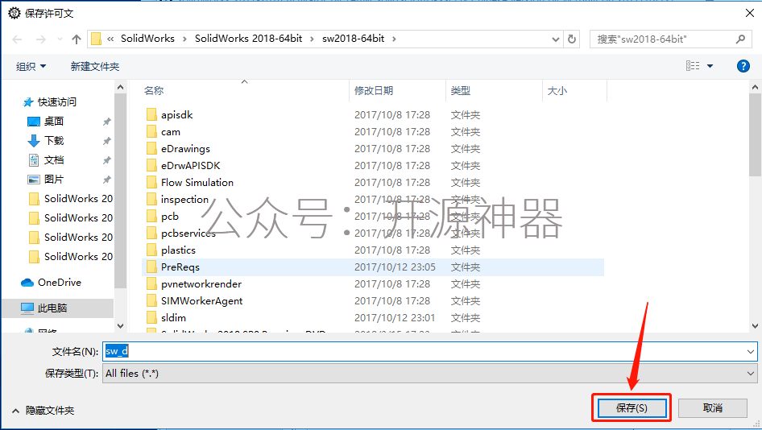Viewport: 762px width, 430px height.
Task: Click SolidWorks 2018-64bit breadcrumb segment
Action: (248, 39)
